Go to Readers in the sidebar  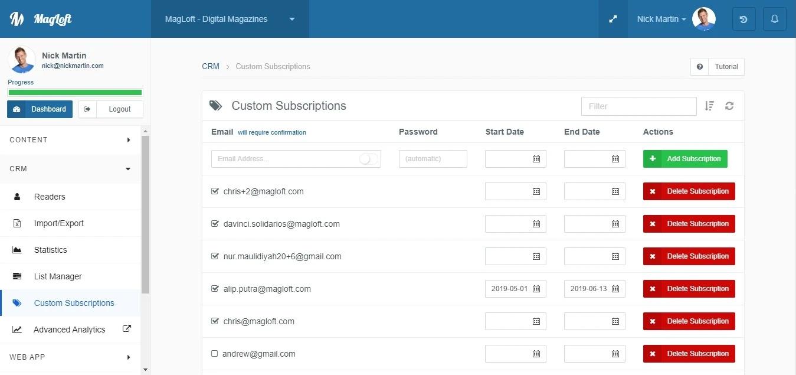click(50, 197)
